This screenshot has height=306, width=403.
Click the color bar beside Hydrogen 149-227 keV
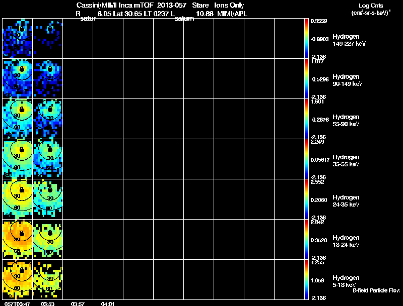point(306,39)
